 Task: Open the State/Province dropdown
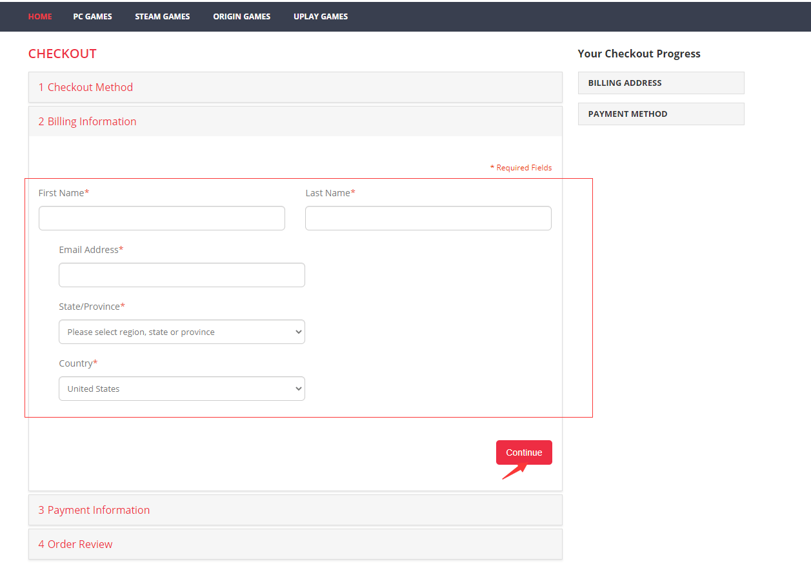(181, 332)
